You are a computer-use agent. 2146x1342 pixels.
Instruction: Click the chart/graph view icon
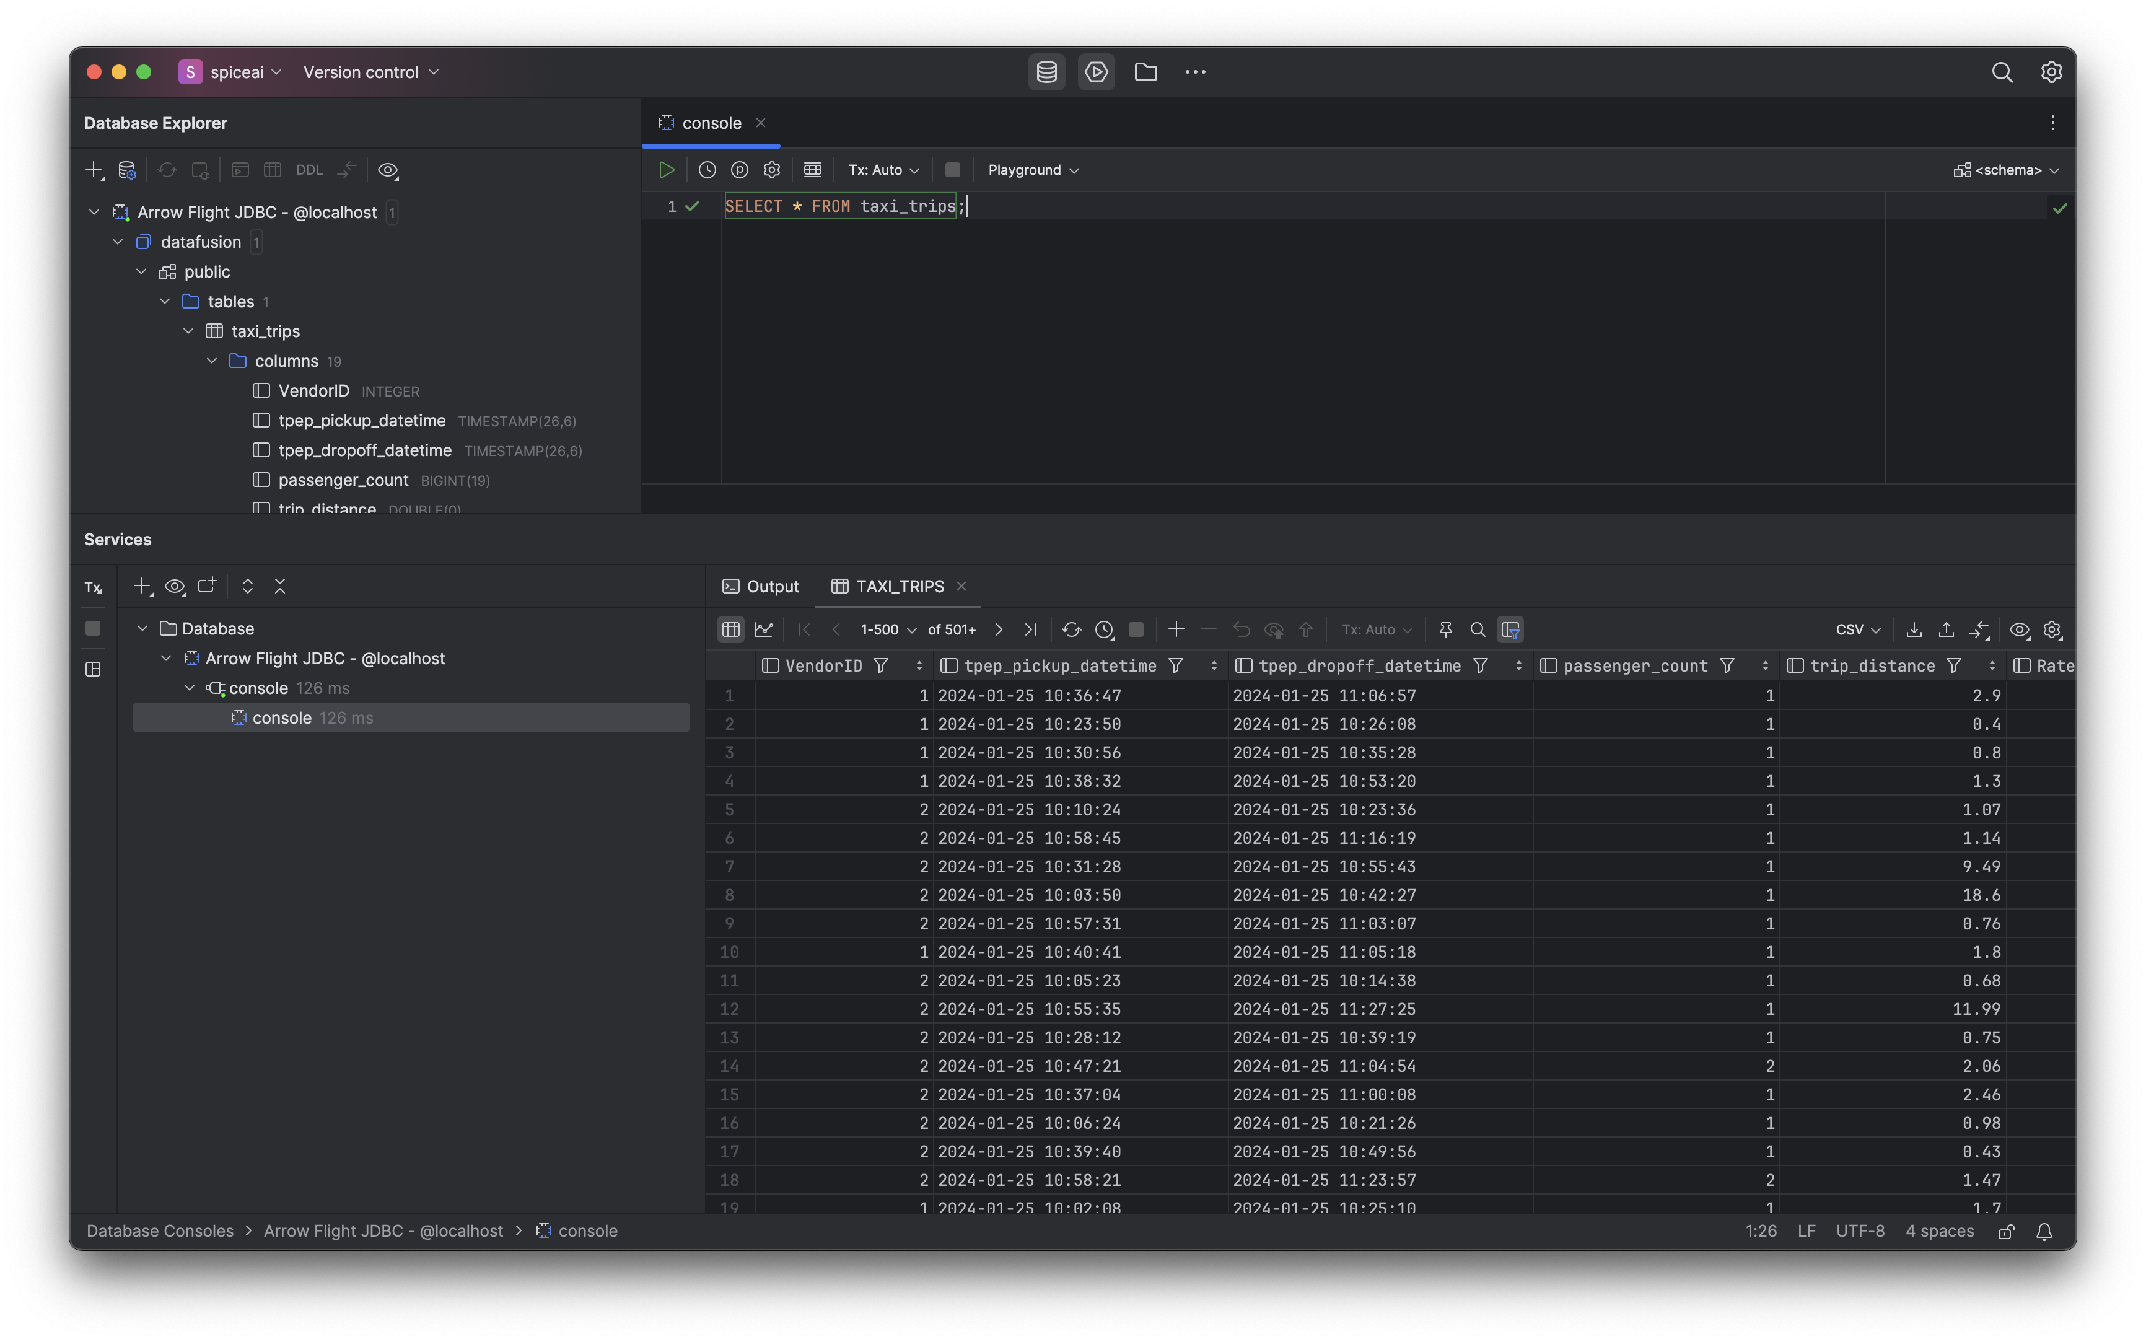(764, 629)
